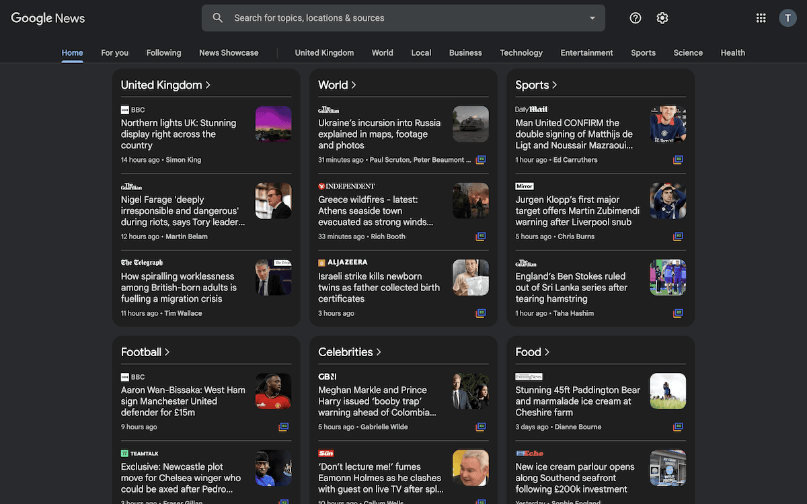Viewport: 807px width, 504px height.
Task: Open the Aaron Wan-Bissaka player thumbnail
Action: click(x=273, y=391)
